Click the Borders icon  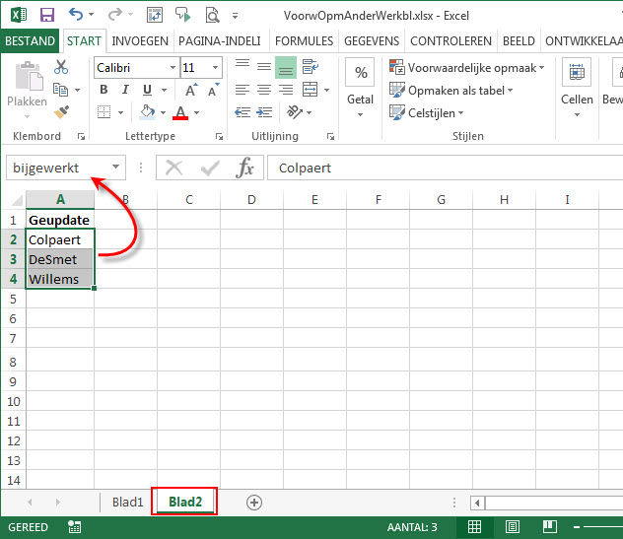point(104,112)
